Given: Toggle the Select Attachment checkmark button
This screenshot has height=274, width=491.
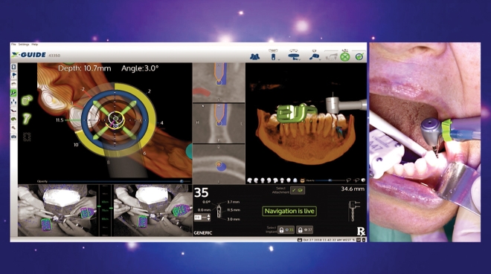Looking at the screenshot, I should click(298, 190).
